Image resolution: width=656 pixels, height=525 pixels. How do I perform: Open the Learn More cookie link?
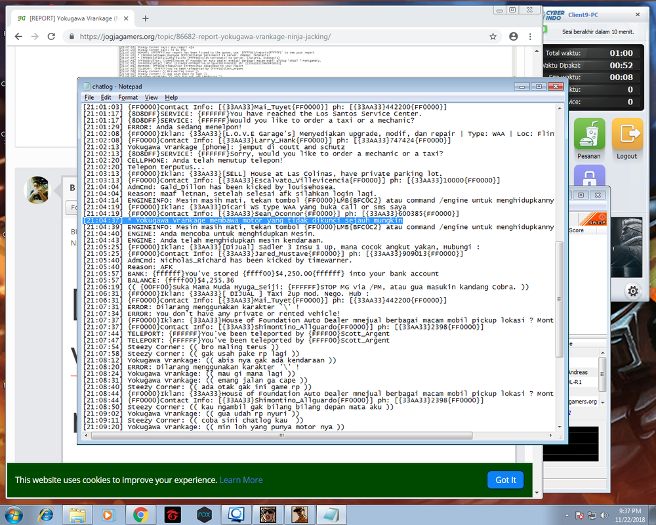tap(241, 480)
